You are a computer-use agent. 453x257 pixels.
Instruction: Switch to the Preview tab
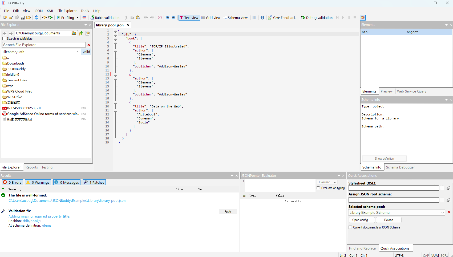[386, 91]
